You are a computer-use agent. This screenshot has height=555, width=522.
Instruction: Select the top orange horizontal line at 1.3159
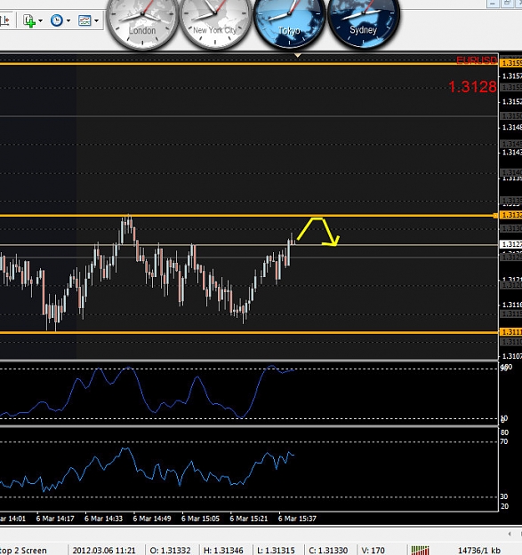tap(249, 64)
